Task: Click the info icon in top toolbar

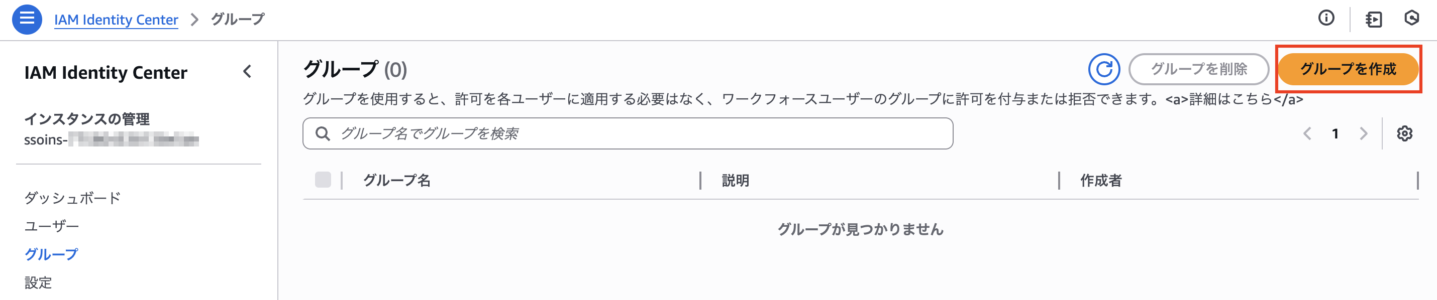Action: 1326,19
